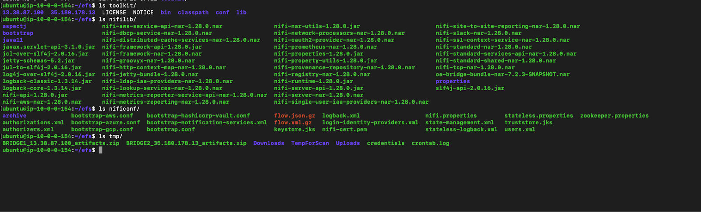Click the Uploads directory name
This screenshot has width=701, height=212.
[x=348, y=143]
